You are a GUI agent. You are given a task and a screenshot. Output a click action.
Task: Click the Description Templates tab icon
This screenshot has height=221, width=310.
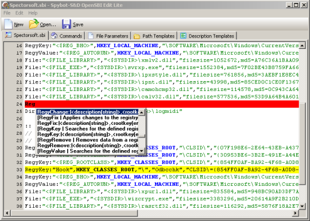click(x=183, y=36)
